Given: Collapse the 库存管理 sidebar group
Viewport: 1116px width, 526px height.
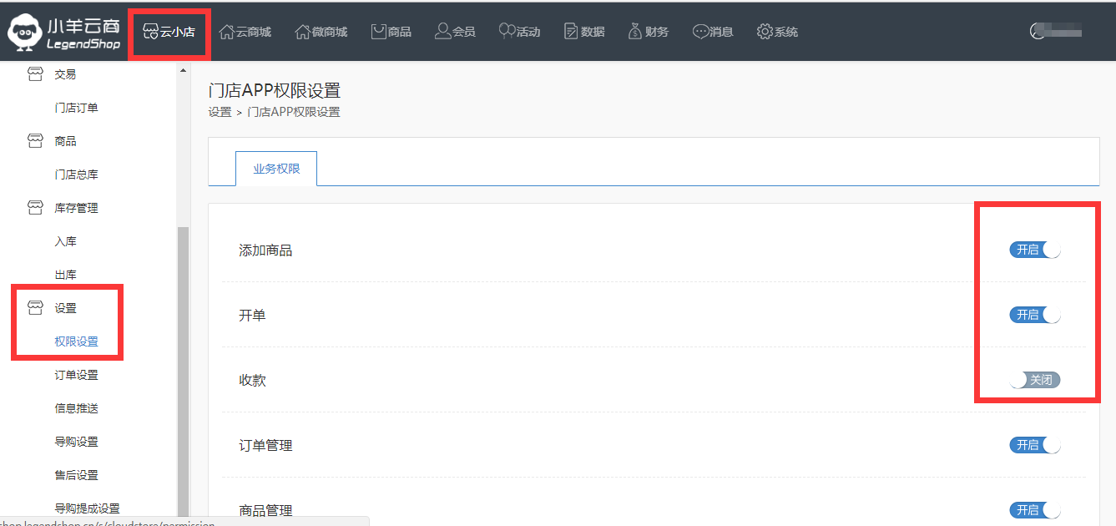Looking at the screenshot, I should 75,208.
